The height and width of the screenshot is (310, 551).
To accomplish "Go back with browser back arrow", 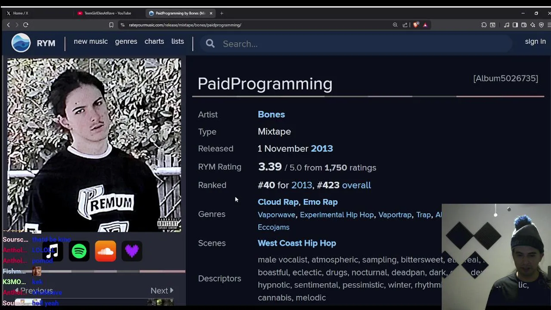I will pos(8,25).
